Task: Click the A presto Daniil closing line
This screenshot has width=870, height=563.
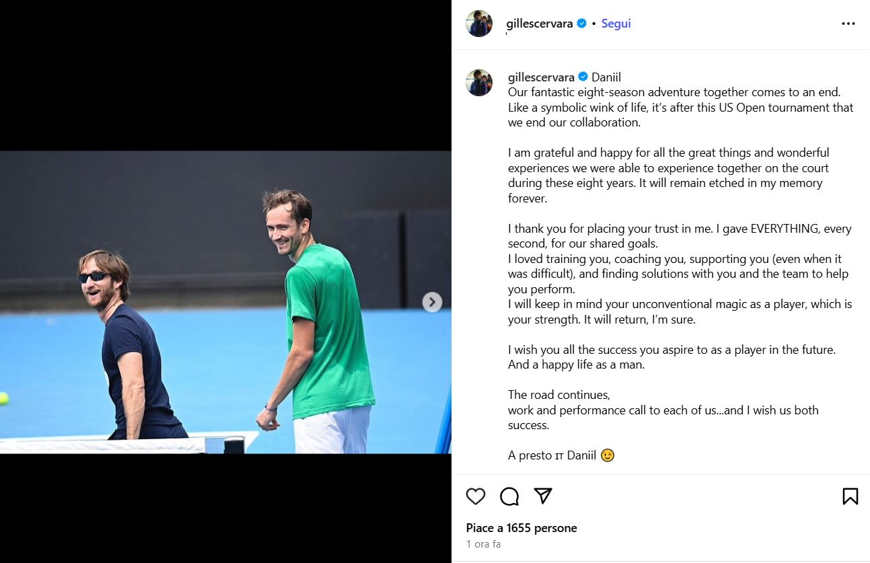Action: 552,455
